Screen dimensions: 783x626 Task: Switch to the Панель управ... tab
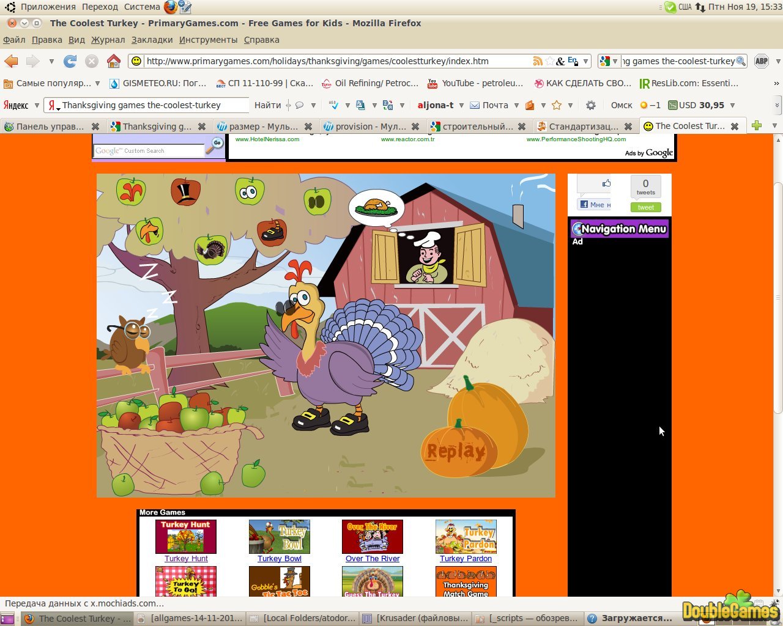51,127
